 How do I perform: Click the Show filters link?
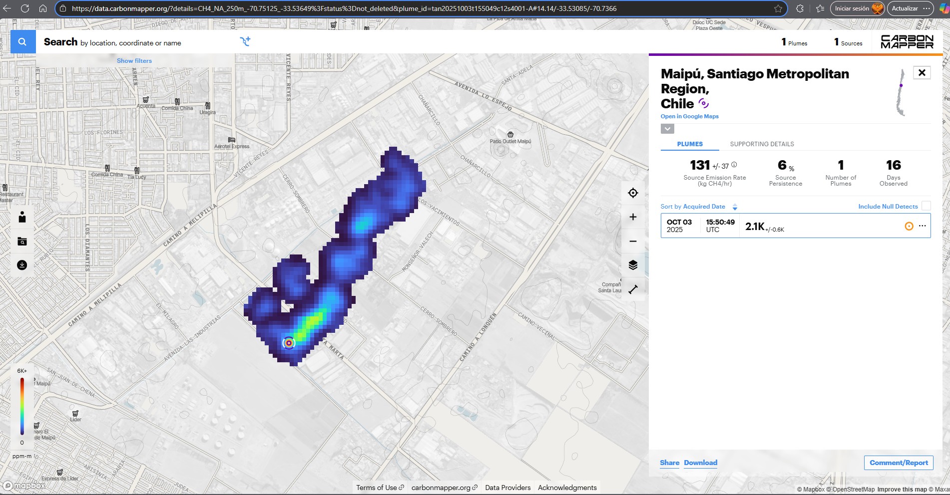coord(134,61)
